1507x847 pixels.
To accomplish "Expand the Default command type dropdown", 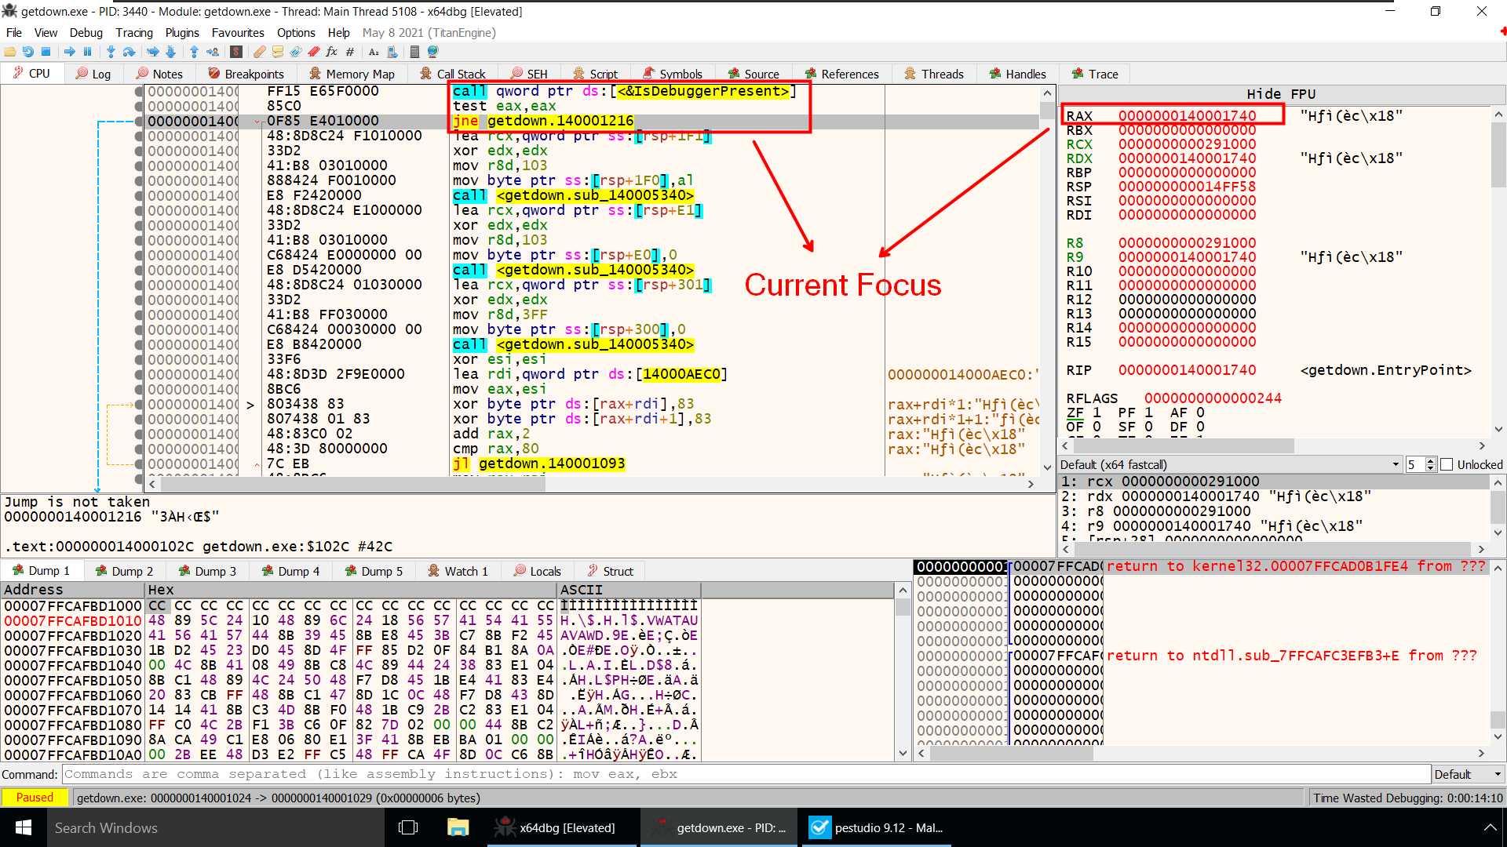I will tap(1466, 774).
